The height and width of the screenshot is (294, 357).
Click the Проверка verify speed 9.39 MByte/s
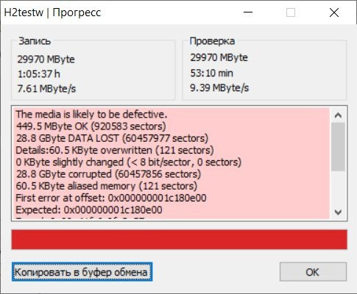[x=219, y=87]
